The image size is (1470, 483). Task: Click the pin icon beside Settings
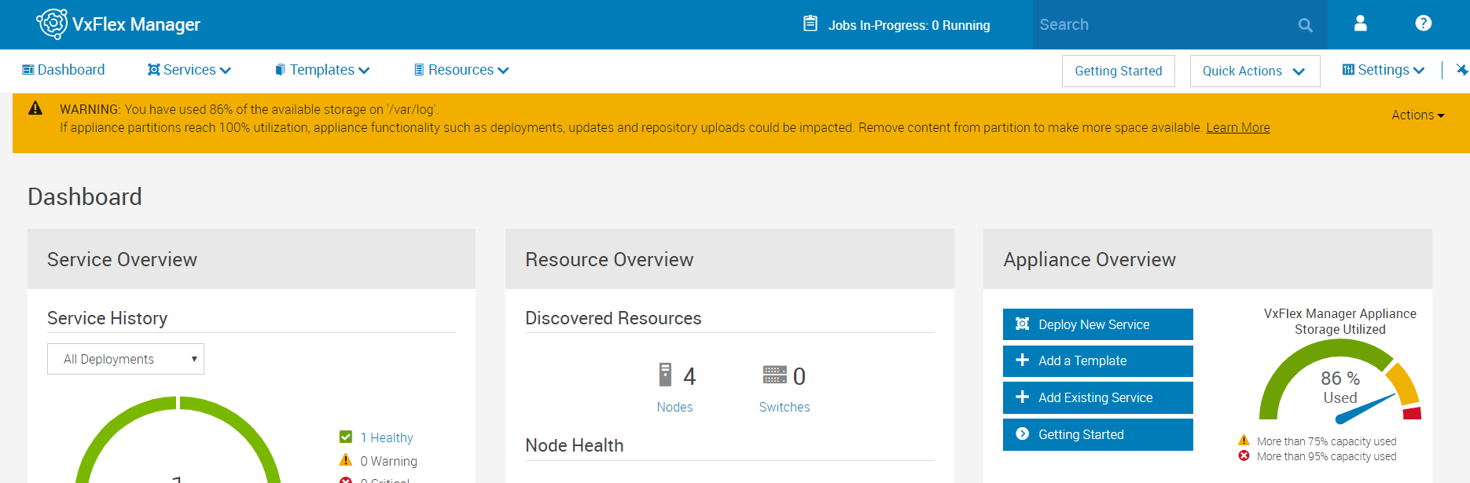tap(1461, 70)
